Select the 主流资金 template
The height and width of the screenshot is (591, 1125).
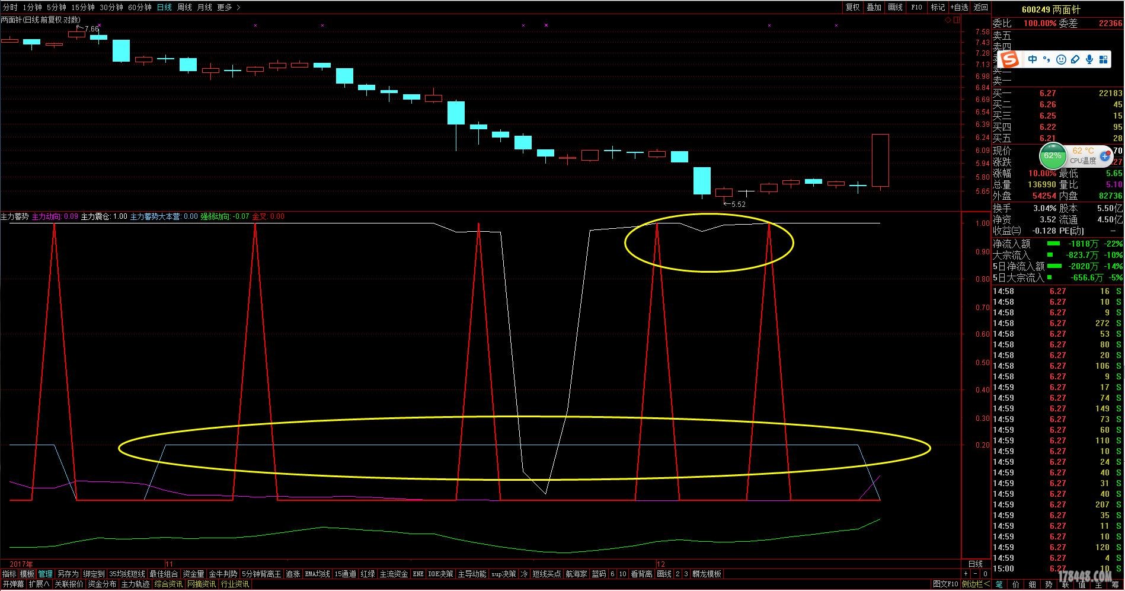[394, 574]
